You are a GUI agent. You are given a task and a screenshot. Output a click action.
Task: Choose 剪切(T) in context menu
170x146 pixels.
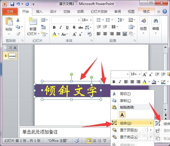[132, 94]
